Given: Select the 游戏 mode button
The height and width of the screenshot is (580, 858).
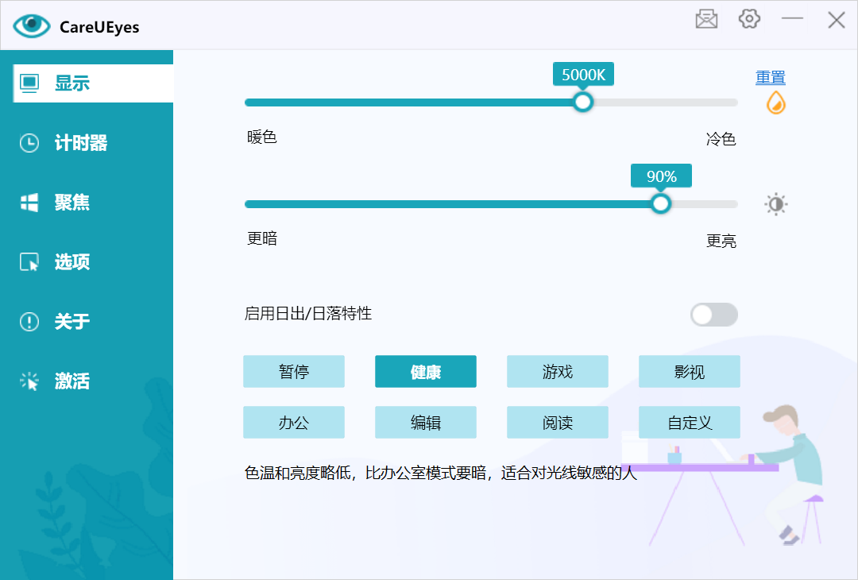Looking at the screenshot, I should [558, 372].
